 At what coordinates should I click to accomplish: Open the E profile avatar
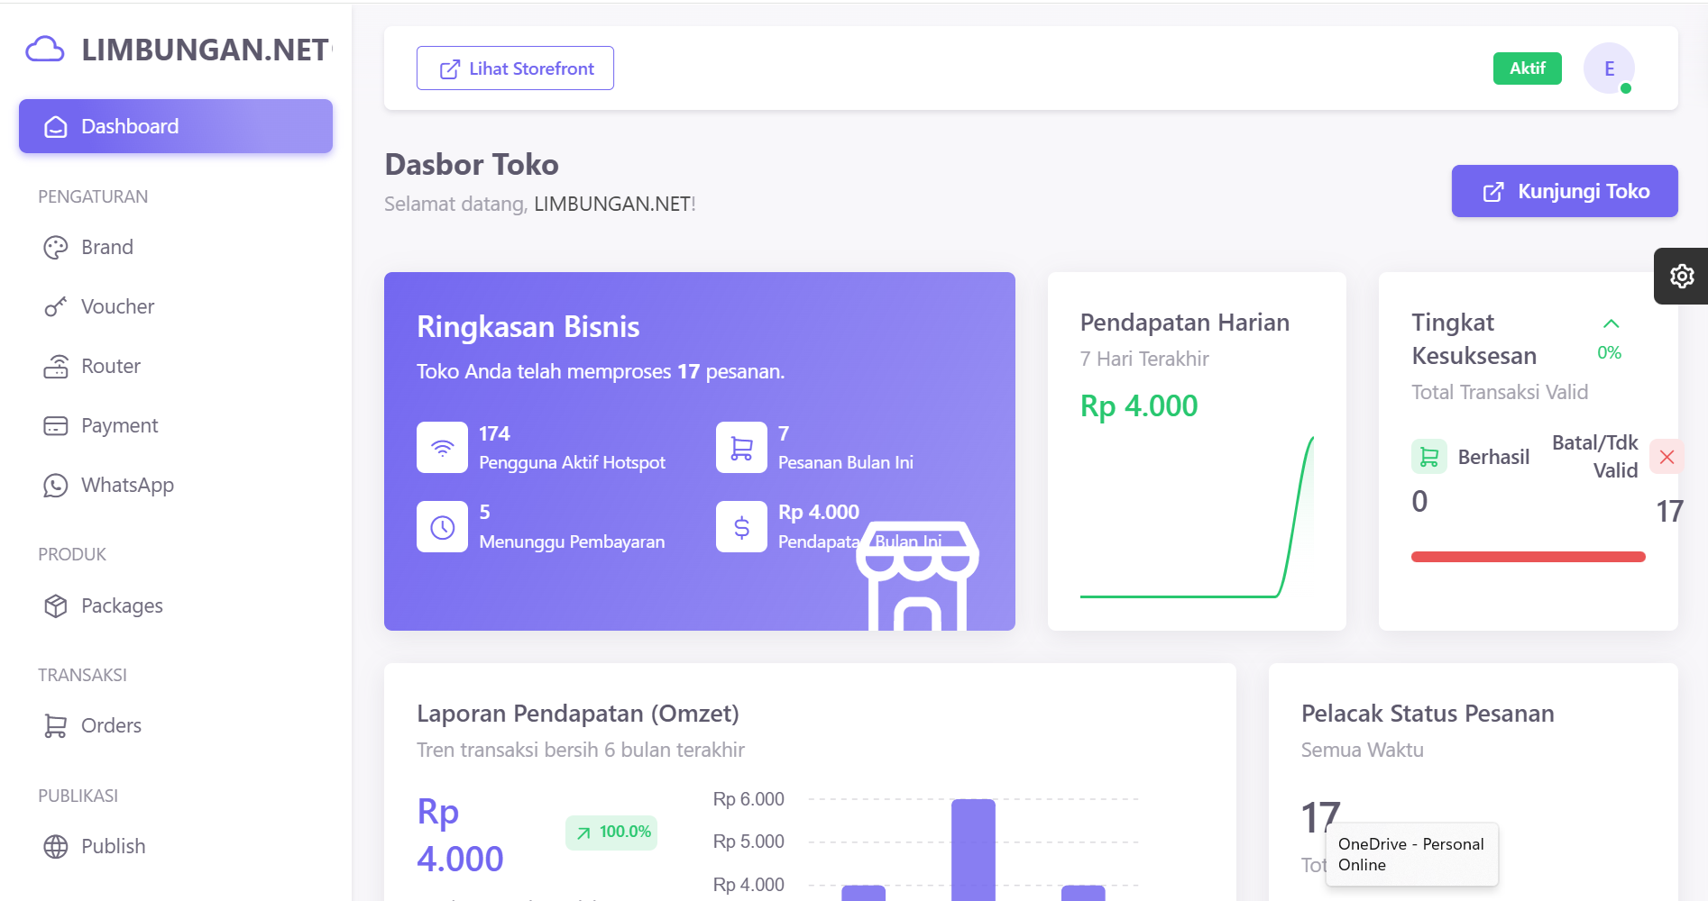click(x=1608, y=68)
